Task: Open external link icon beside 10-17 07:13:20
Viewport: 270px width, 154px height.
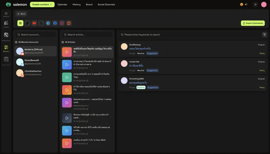Action: pyautogui.click(x=87, y=55)
